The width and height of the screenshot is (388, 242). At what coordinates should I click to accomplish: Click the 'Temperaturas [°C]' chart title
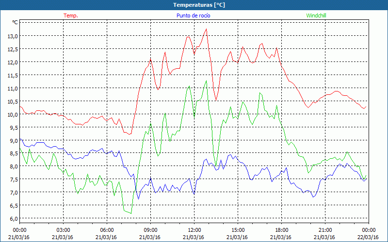pyautogui.click(x=199, y=5)
